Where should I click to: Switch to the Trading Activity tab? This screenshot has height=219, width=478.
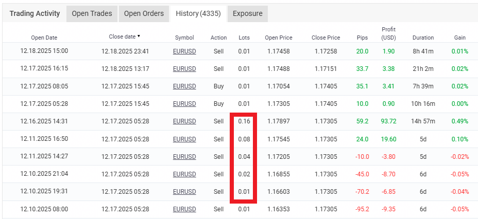[x=35, y=14]
